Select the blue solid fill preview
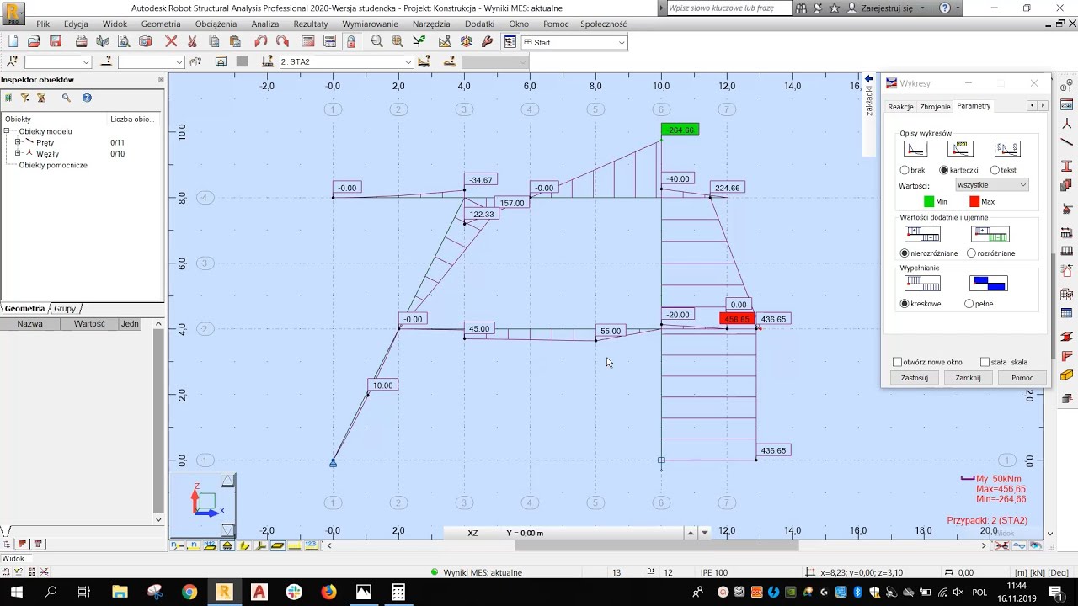 (989, 284)
